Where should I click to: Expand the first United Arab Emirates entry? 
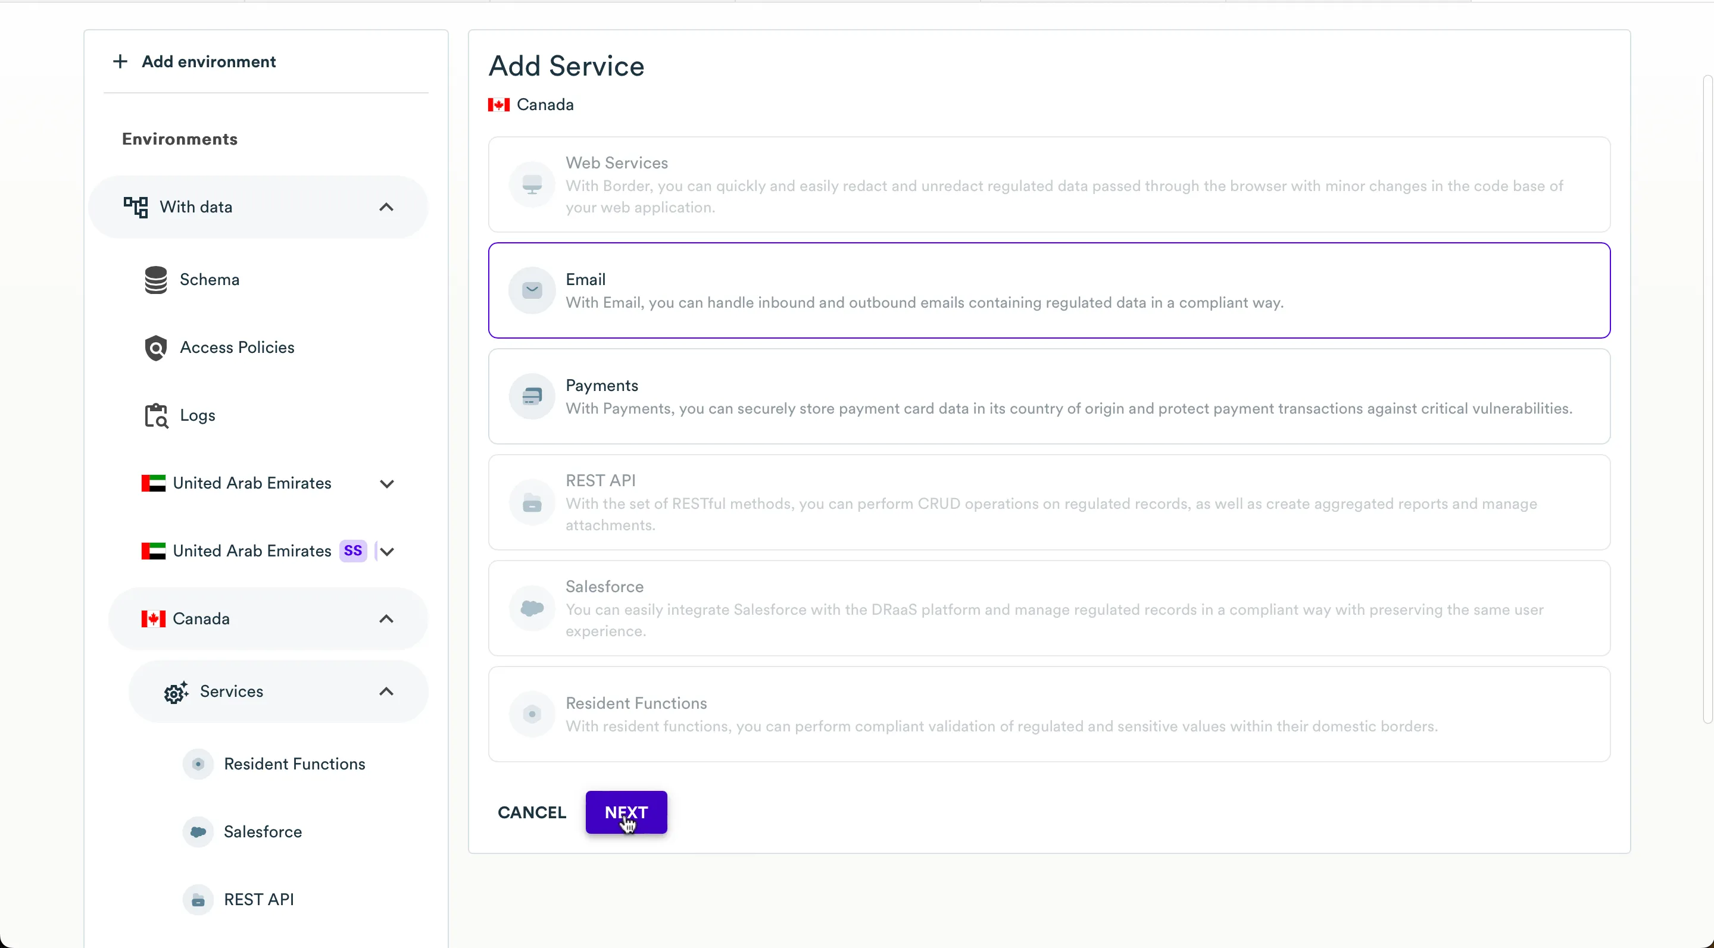(386, 484)
